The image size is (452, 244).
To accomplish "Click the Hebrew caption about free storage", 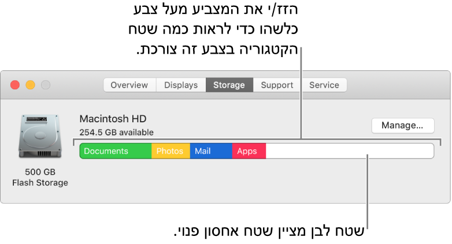I will tap(269, 231).
